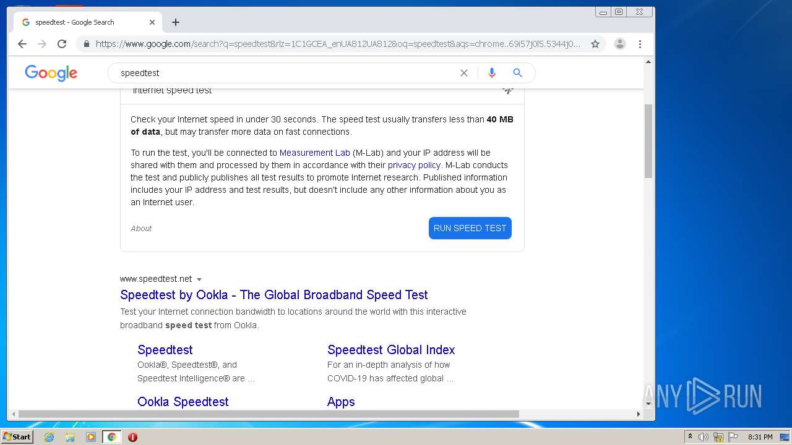Open the Ookla Speedtest sitelink

click(183, 402)
